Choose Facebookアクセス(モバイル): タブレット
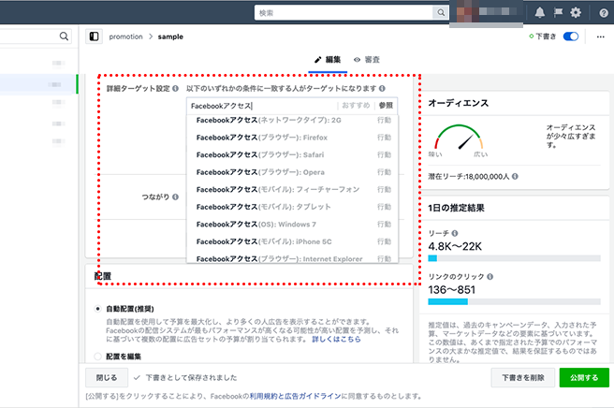The height and width of the screenshot is (408, 614). (x=293, y=207)
